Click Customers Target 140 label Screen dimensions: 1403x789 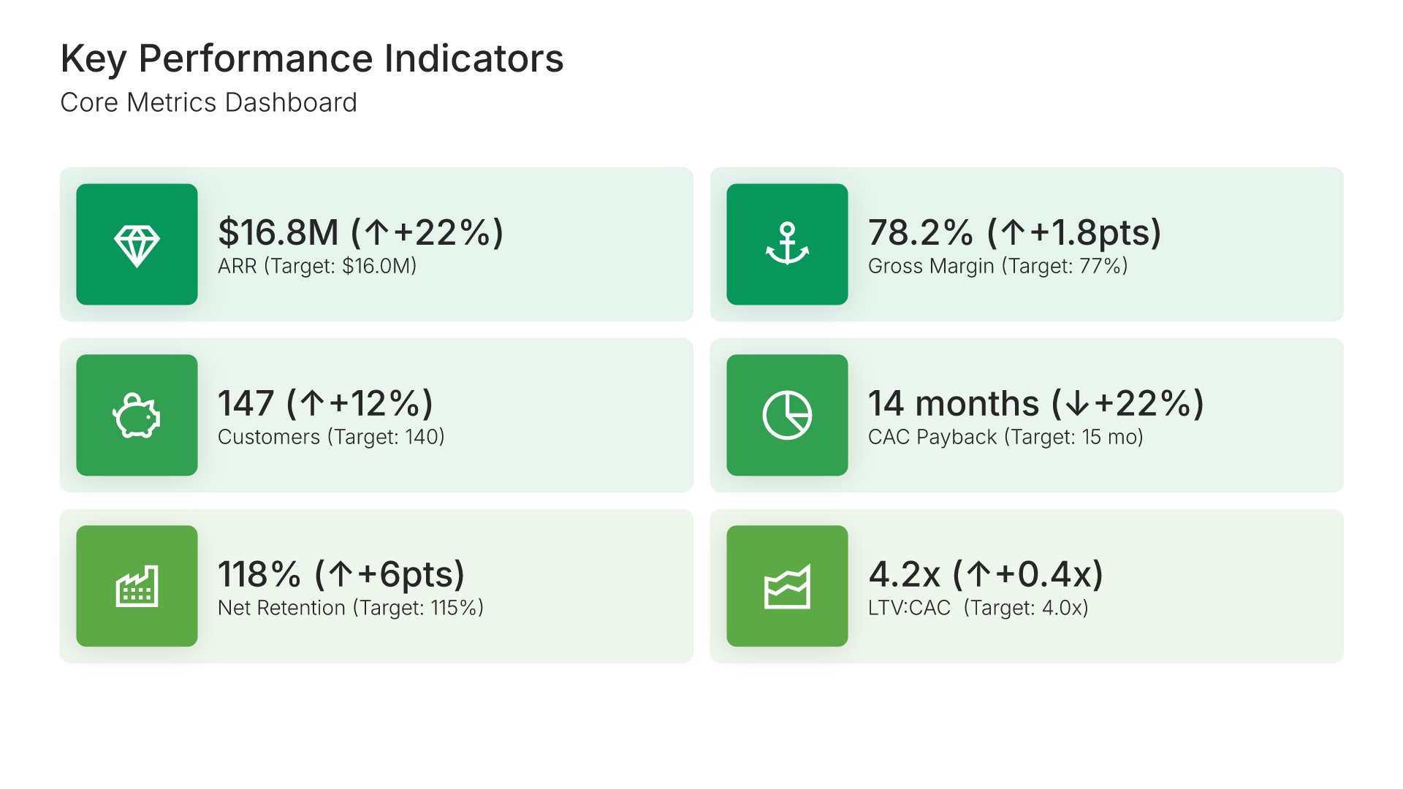(331, 437)
